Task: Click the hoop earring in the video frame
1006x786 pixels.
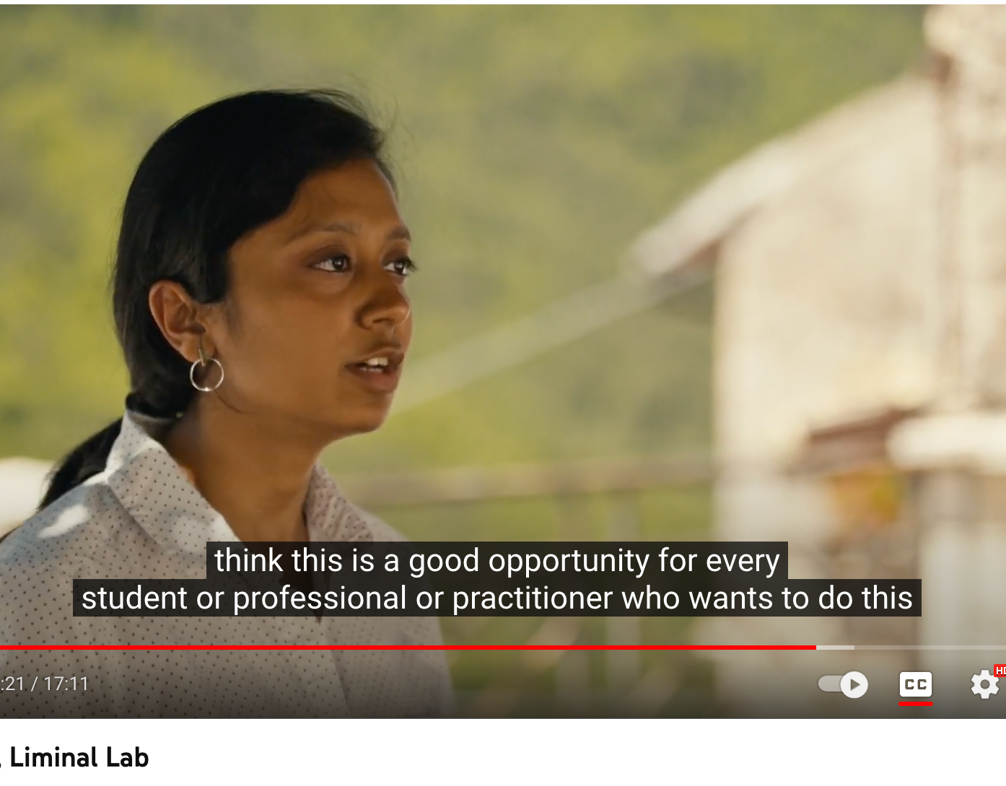Action: (206, 371)
